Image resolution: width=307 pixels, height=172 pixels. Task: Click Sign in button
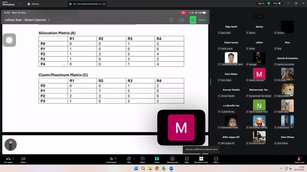pyautogui.click(x=261, y=3)
